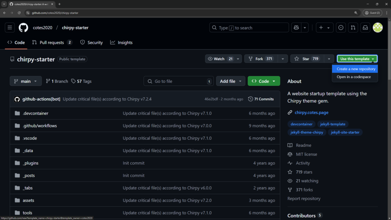Open the green Code dropdown
The width and height of the screenshot is (391, 220).
pos(264,81)
